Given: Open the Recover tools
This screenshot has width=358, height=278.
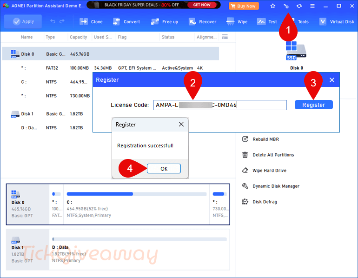Looking at the screenshot, I should [202, 22].
